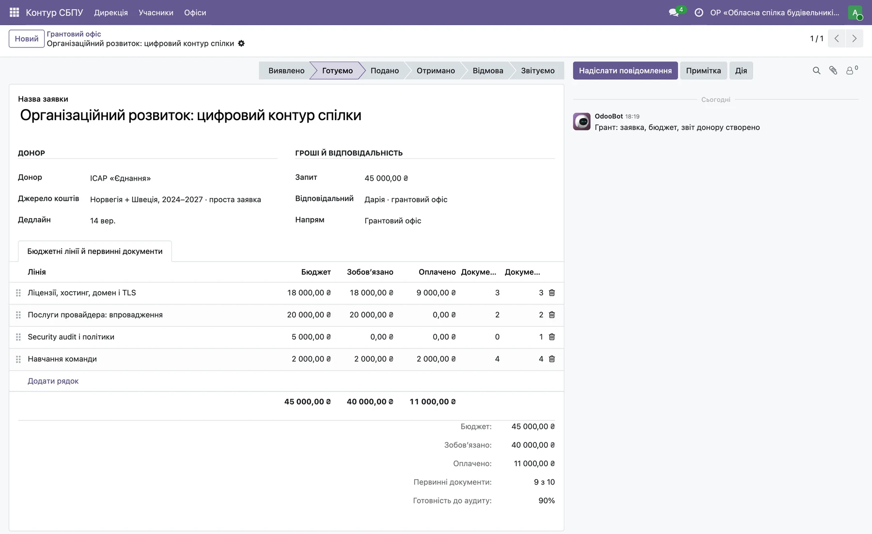Click budget cell 18 000,00 ₴ of Ліцензії row
This screenshot has width=872, height=534.
[x=309, y=293]
